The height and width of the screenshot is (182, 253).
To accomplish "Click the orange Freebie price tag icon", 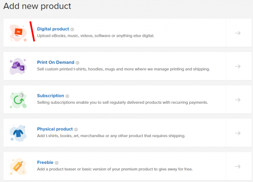I will (x=18, y=166).
